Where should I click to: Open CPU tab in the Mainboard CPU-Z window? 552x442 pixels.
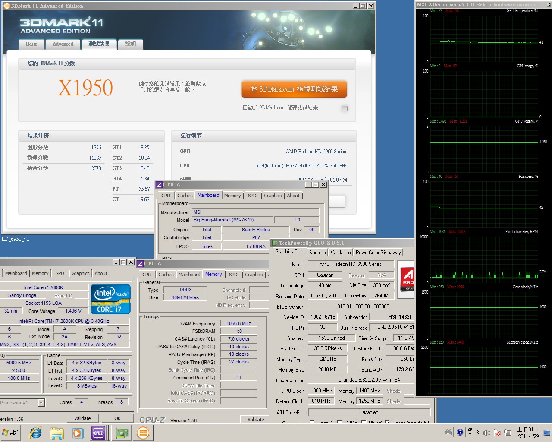[x=166, y=196]
